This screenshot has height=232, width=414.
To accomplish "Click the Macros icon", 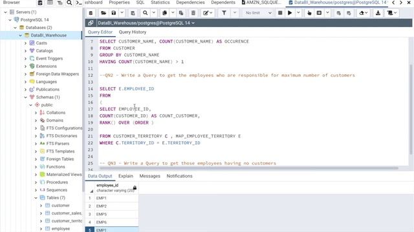I will [391, 13].
